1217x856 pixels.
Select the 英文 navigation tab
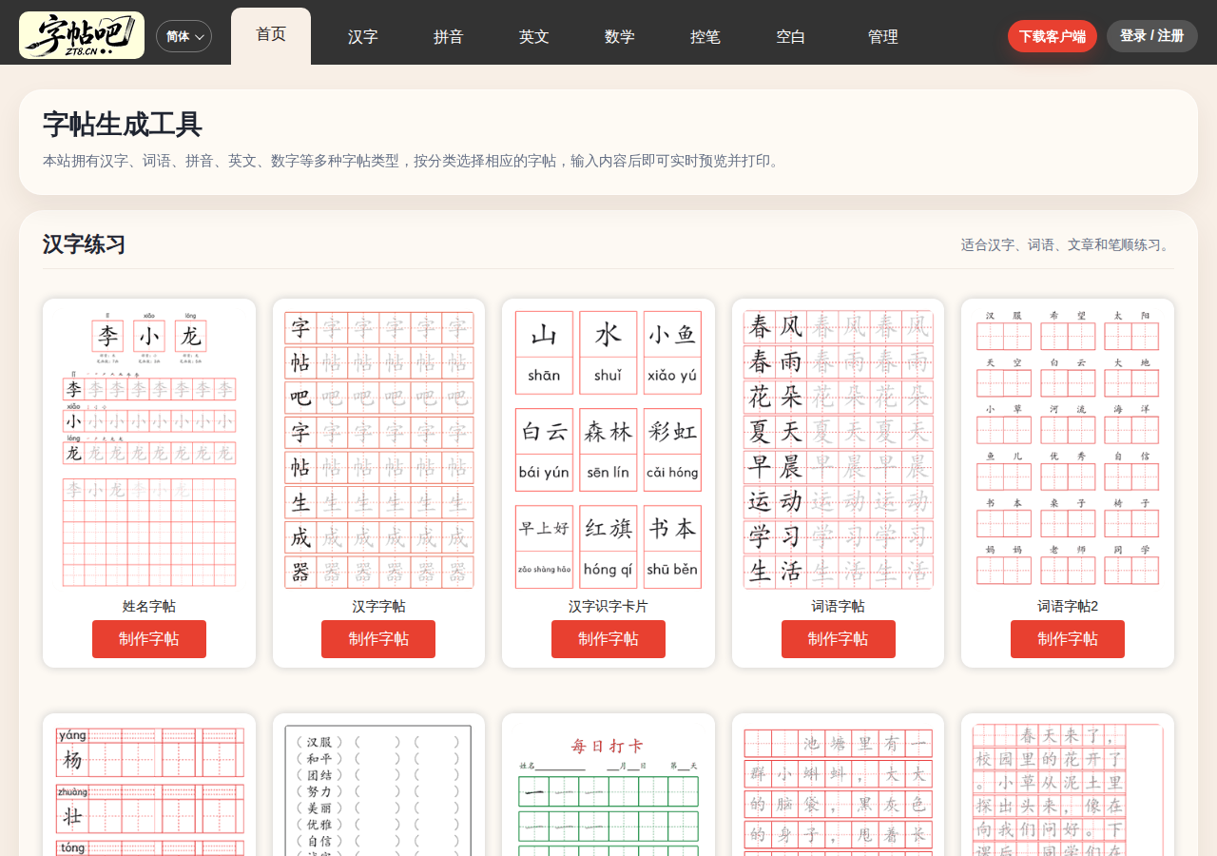pos(534,37)
